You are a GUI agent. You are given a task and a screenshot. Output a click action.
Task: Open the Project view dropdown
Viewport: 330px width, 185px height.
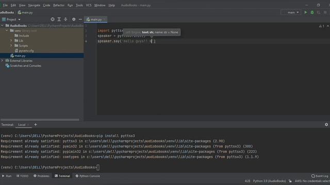11,20
